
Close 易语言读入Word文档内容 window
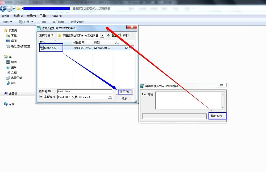(221, 85)
